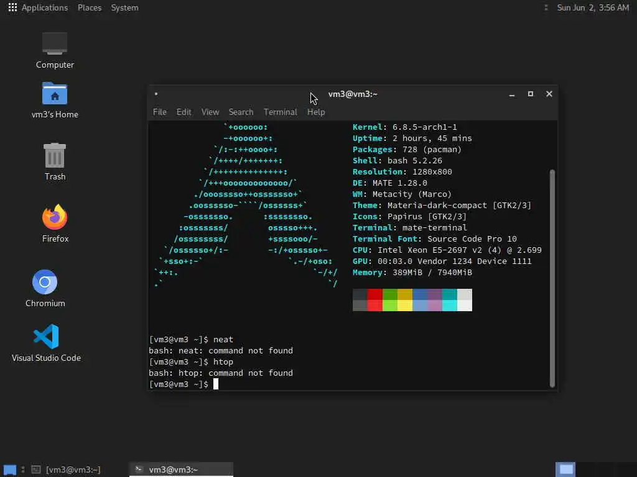This screenshot has width=637, height=477.
Task: Click the green color block in neofetch palette
Action: click(x=389, y=300)
